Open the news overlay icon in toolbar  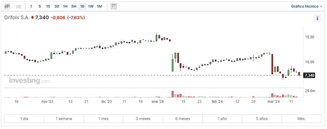pyautogui.click(x=114, y=6)
